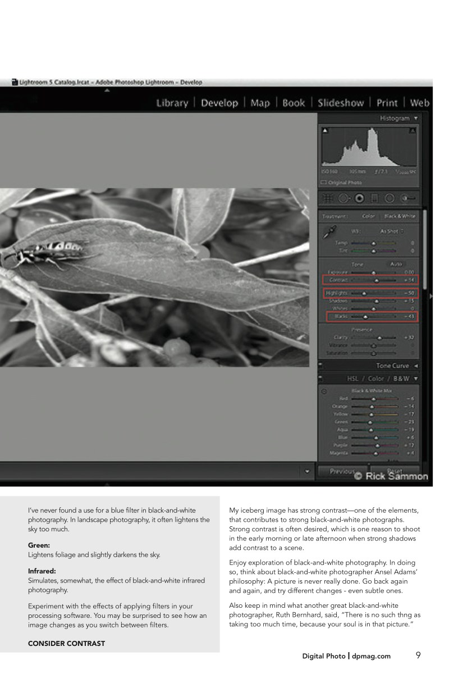Click the wasp photo in preview

pyautogui.click(x=154, y=277)
